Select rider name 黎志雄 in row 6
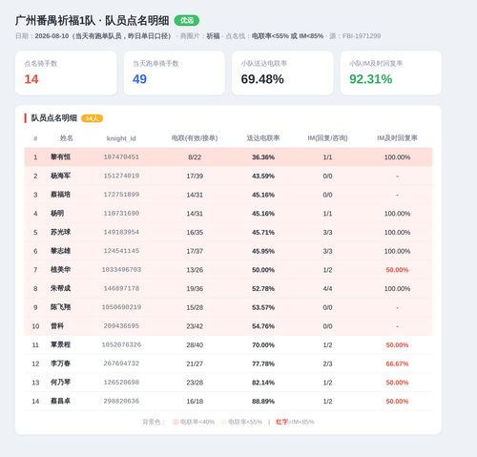The width and height of the screenshot is (477, 457). pos(60,251)
